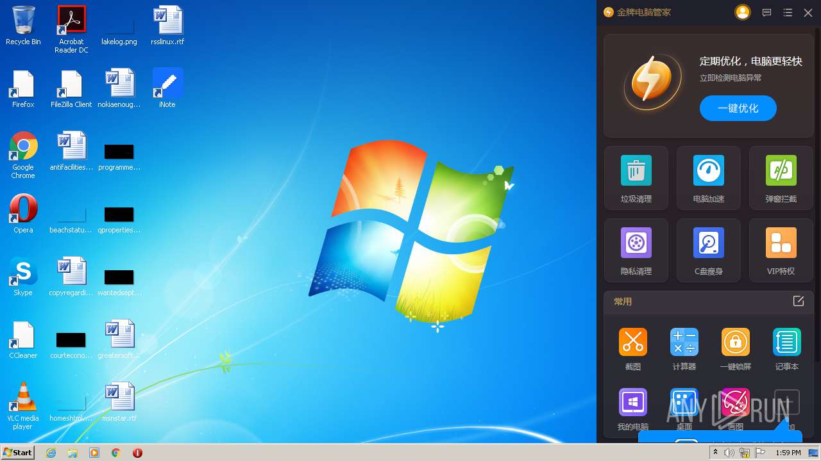Click the 定期优化，电脑更轻快 headline text

[750, 61]
